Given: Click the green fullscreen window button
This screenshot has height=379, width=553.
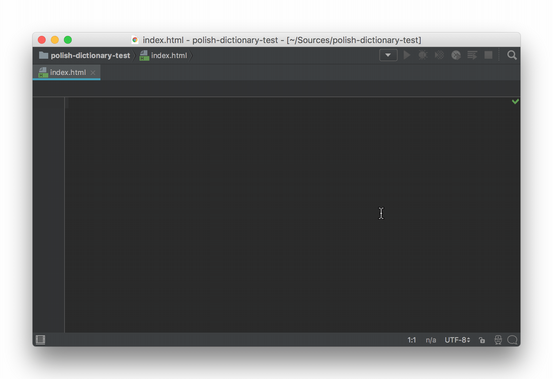Looking at the screenshot, I should pos(68,40).
